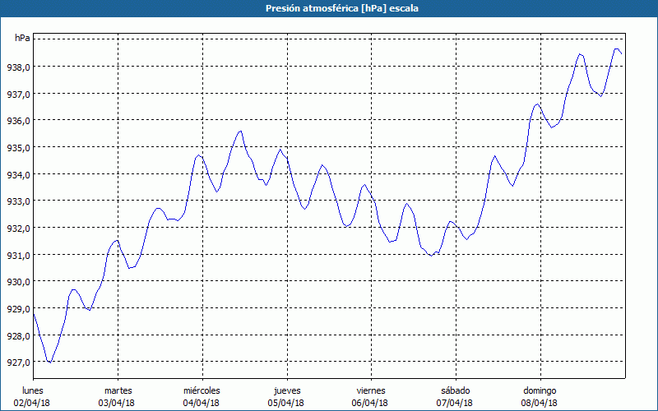
Task: Select the 04/04/18 date label
Action: [x=202, y=403]
